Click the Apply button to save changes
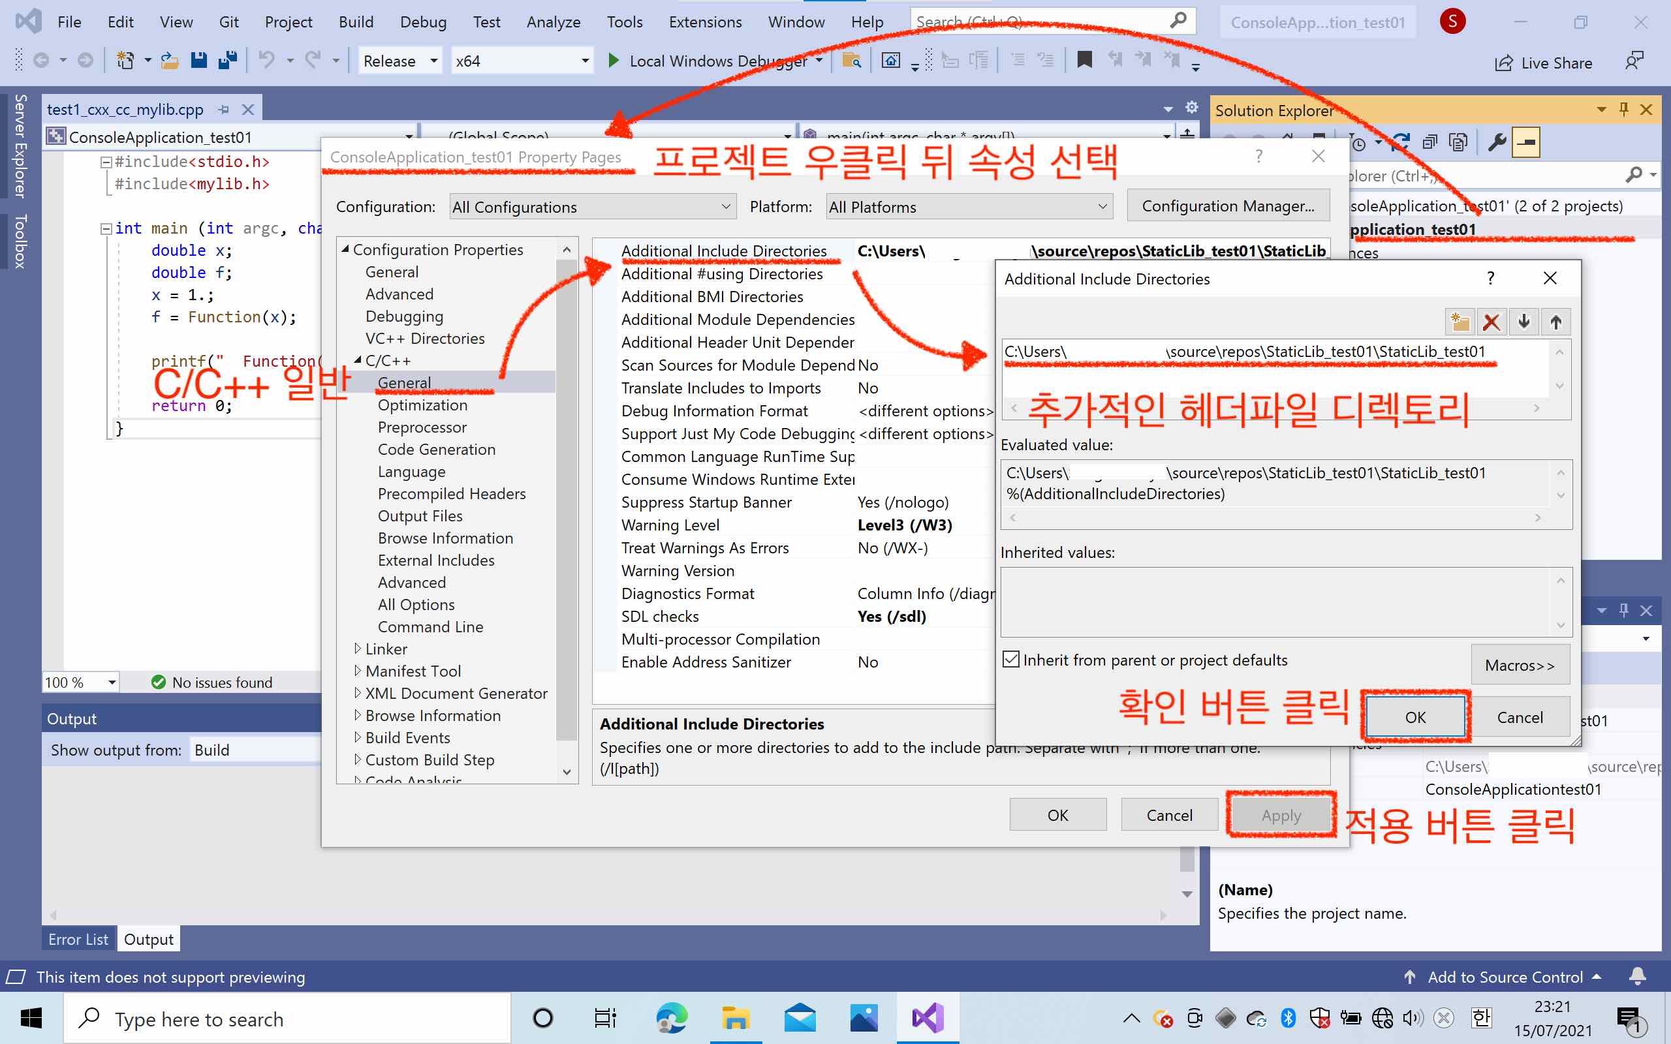 1280,814
